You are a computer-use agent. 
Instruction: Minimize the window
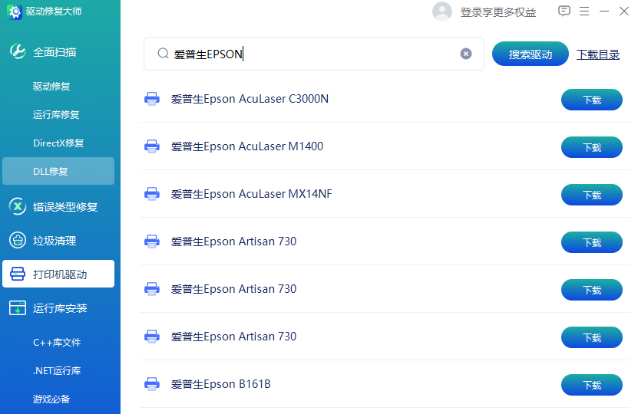pyautogui.click(x=604, y=11)
